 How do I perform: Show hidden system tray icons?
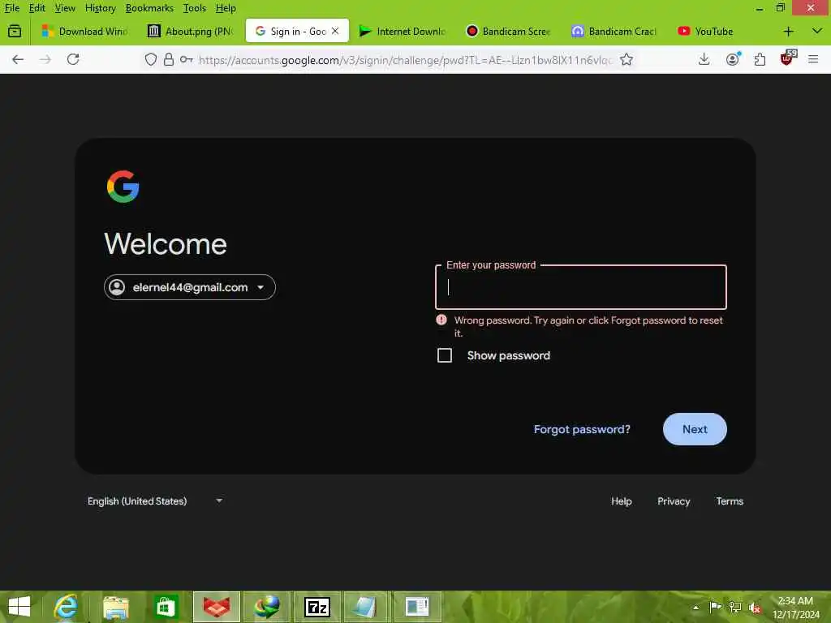click(x=695, y=607)
